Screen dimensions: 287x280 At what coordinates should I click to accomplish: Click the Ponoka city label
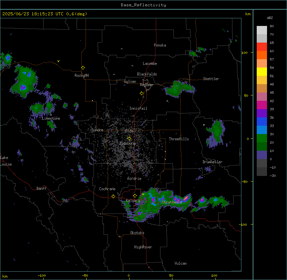coord(160,45)
